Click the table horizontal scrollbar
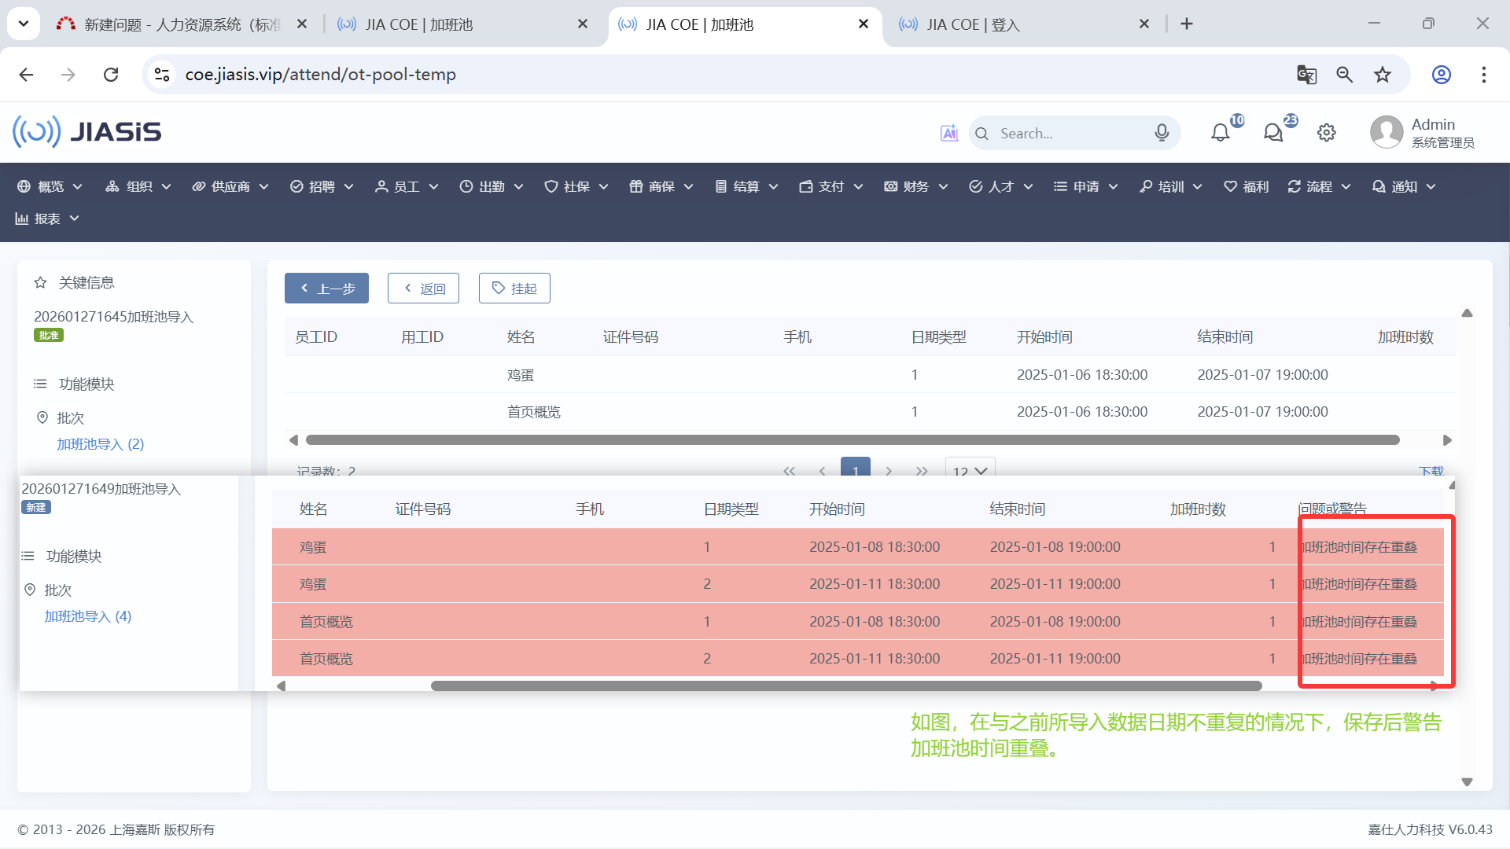Screen dimensions: 1510x849 coord(852,440)
